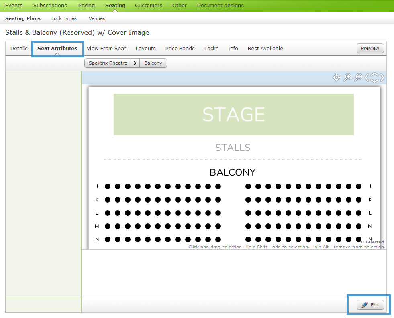The width and height of the screenshot is (394, 318).
Task: Open the Price Bands tab
Action: (180, 49)
